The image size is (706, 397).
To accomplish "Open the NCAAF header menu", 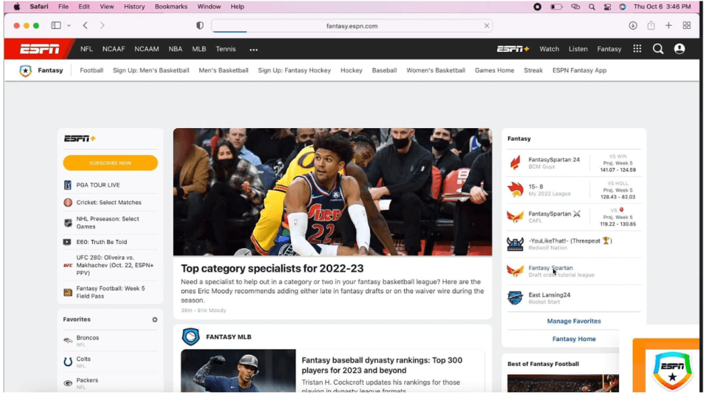I will pos(114,49).
